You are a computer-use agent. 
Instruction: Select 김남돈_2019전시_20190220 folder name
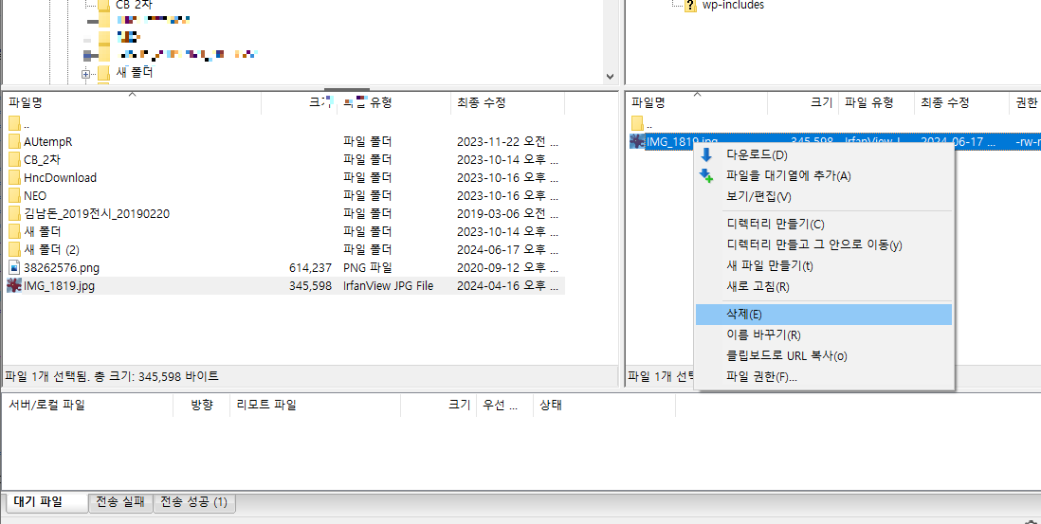97,213
